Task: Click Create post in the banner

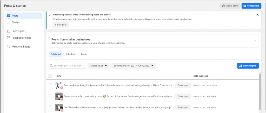Action: coord(61,25)
